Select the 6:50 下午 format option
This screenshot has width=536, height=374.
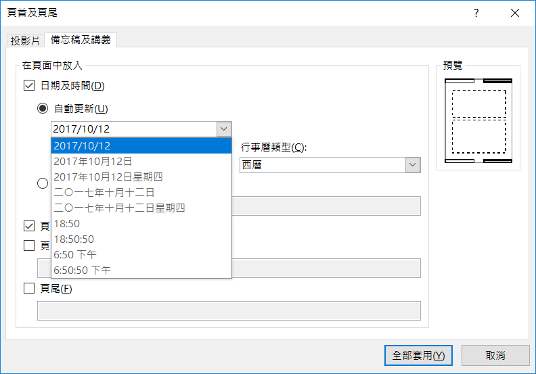[75, 254]
